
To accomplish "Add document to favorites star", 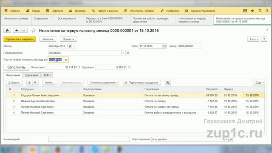I will point(34,31).
